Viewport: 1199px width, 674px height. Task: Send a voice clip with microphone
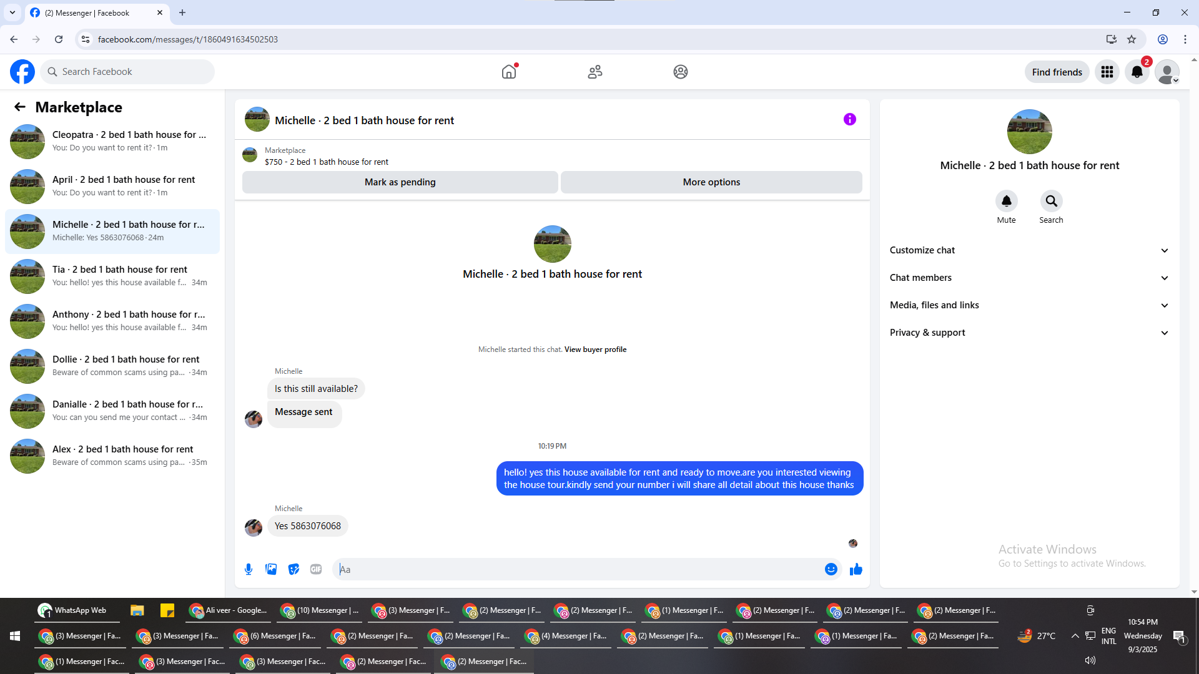pyautogui.click(x=249, y=569)
